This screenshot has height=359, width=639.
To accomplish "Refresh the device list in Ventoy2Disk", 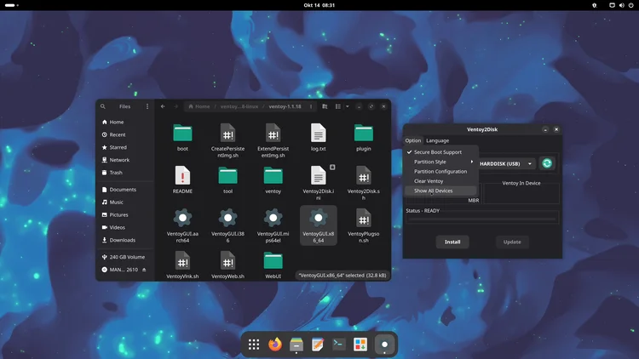I will 547,163.
